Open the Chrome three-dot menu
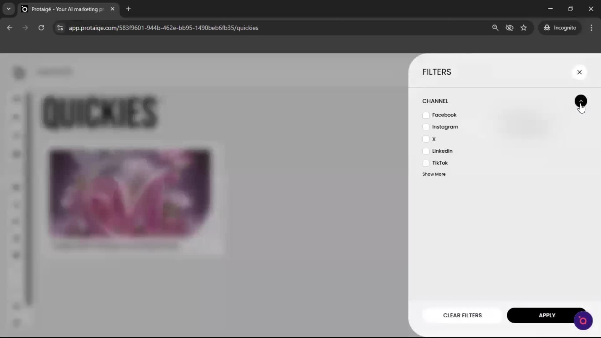Viewport: 601px width, 338px height. tap(592, 28)
